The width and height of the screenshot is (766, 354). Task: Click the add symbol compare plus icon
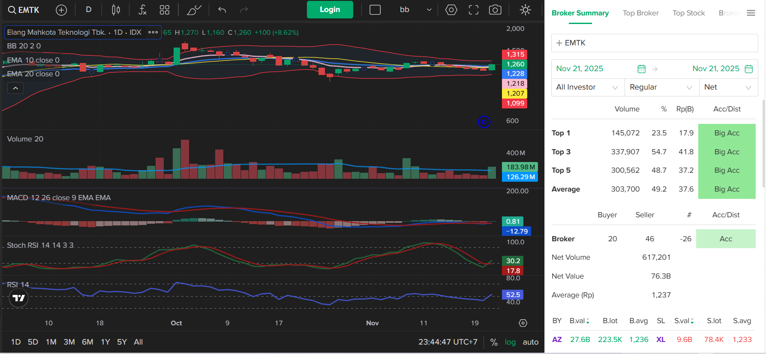coord(61,10)
